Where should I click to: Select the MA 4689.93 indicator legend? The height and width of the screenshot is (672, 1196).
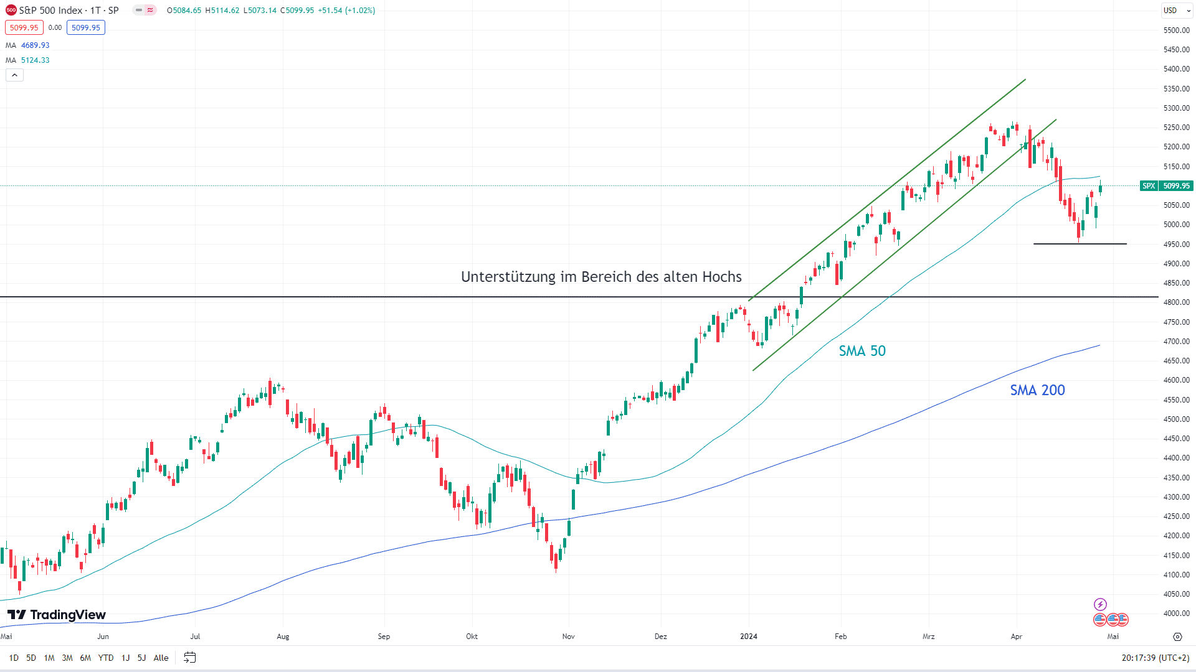click(x=27, y=45)
